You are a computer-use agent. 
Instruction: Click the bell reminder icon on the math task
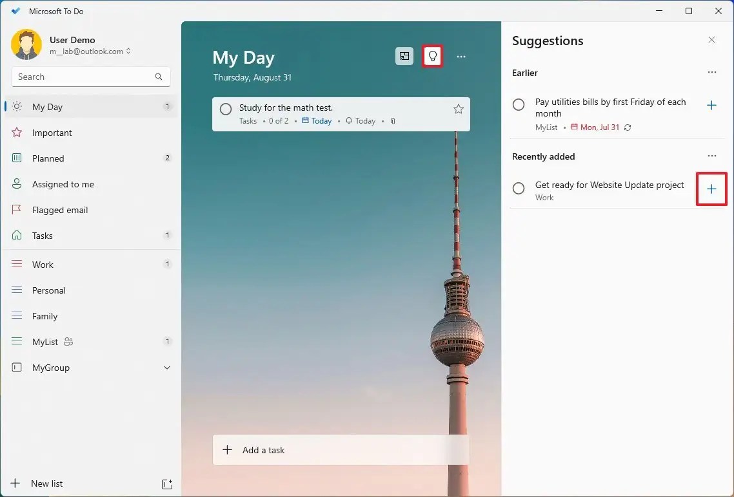coord(348,120)
